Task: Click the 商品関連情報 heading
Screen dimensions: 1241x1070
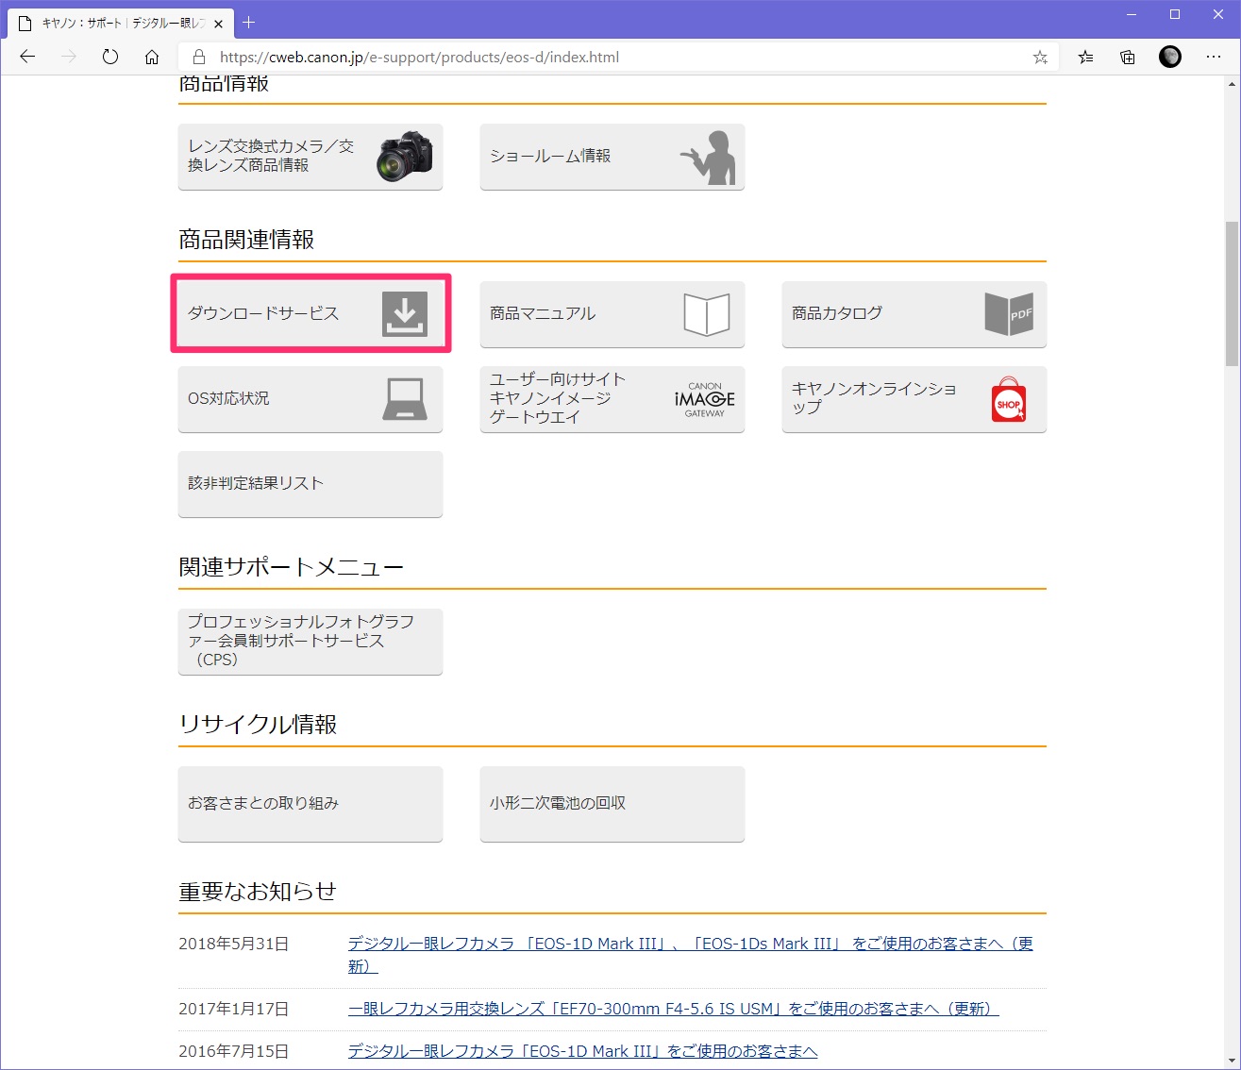Action: pos(246,240)
